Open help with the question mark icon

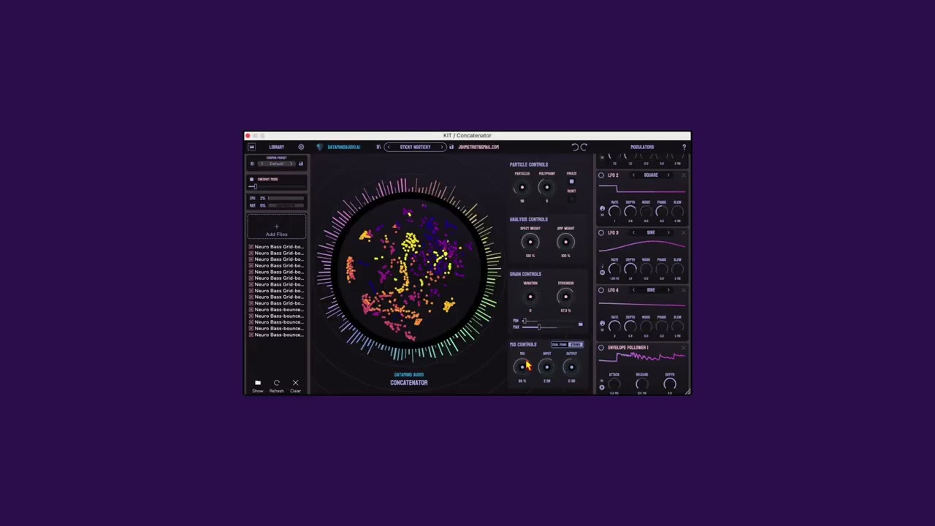tap(684, 147)
